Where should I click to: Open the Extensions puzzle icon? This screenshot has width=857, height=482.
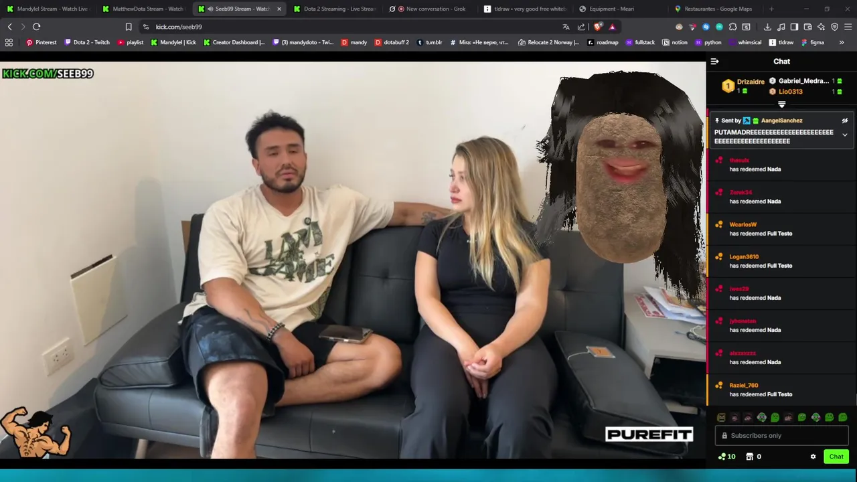coord(732,27)
